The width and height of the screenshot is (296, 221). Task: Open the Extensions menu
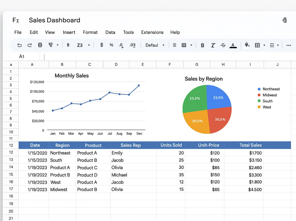pyautogui.click(x=152, y=32)
